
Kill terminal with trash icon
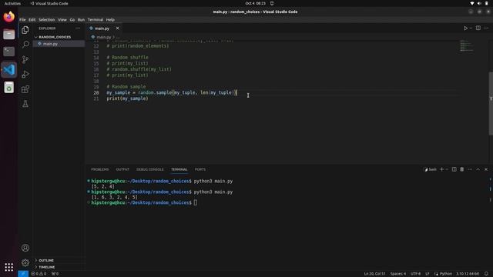pyautogui.click(x=462, y=169)
